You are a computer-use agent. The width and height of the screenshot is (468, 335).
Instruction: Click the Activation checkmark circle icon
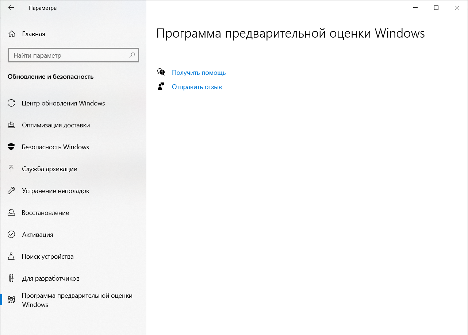point(11,235)
